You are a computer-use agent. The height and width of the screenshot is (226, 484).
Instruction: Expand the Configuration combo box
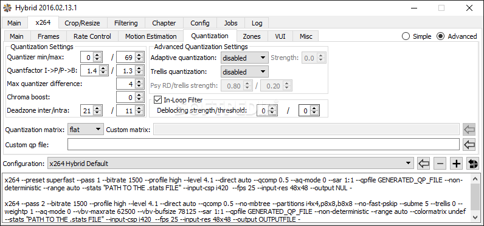click(x=230, y=164)
